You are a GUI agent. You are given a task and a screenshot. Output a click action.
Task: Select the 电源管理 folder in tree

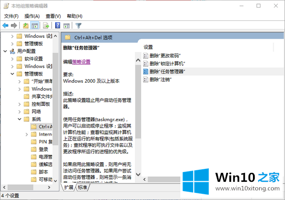(x=45, y=157)
